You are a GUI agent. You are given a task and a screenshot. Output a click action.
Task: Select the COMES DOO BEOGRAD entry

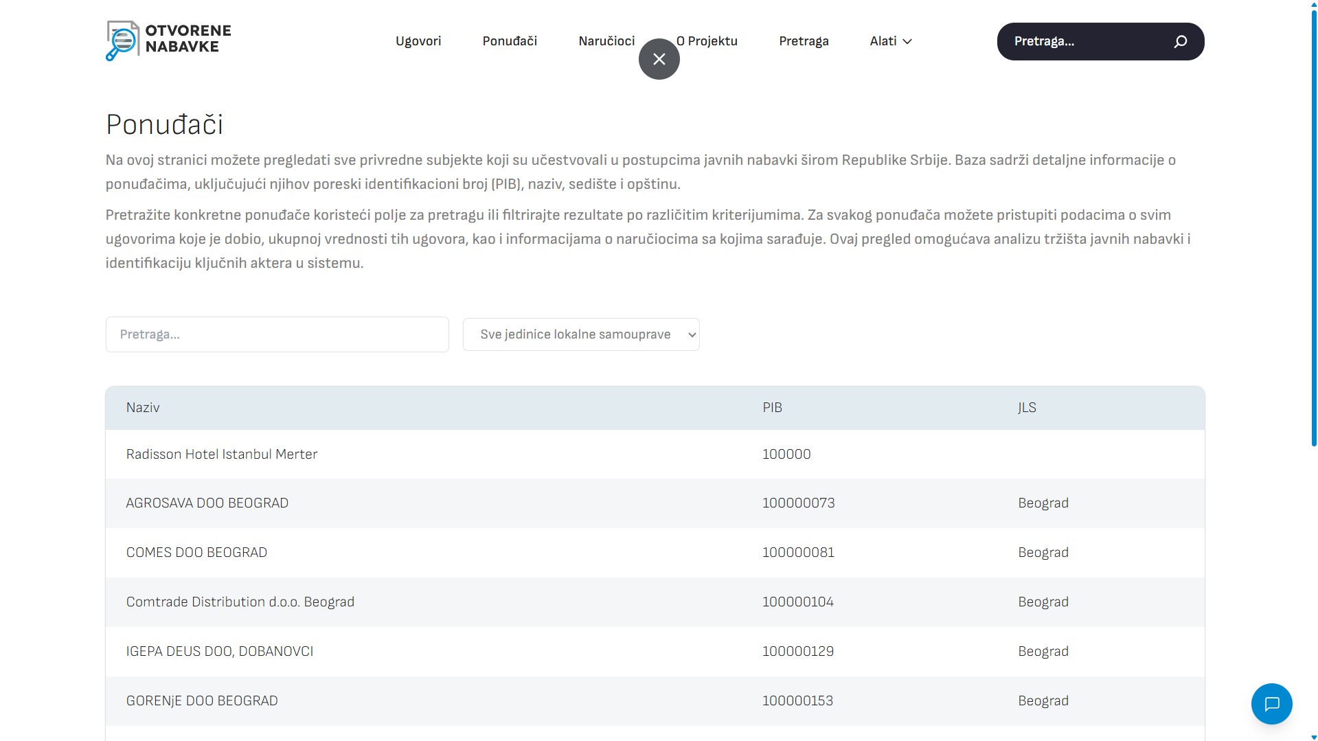click(x=655, y=552)
